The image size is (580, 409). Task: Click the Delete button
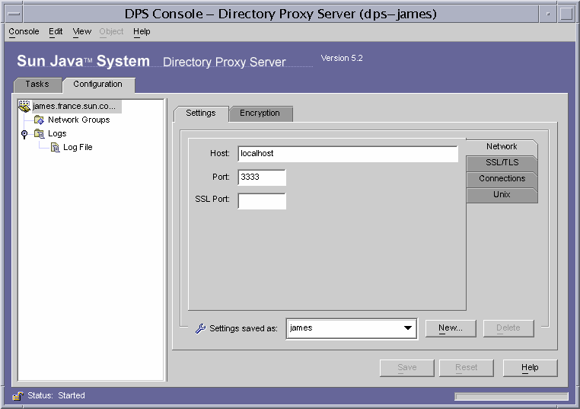508,328
